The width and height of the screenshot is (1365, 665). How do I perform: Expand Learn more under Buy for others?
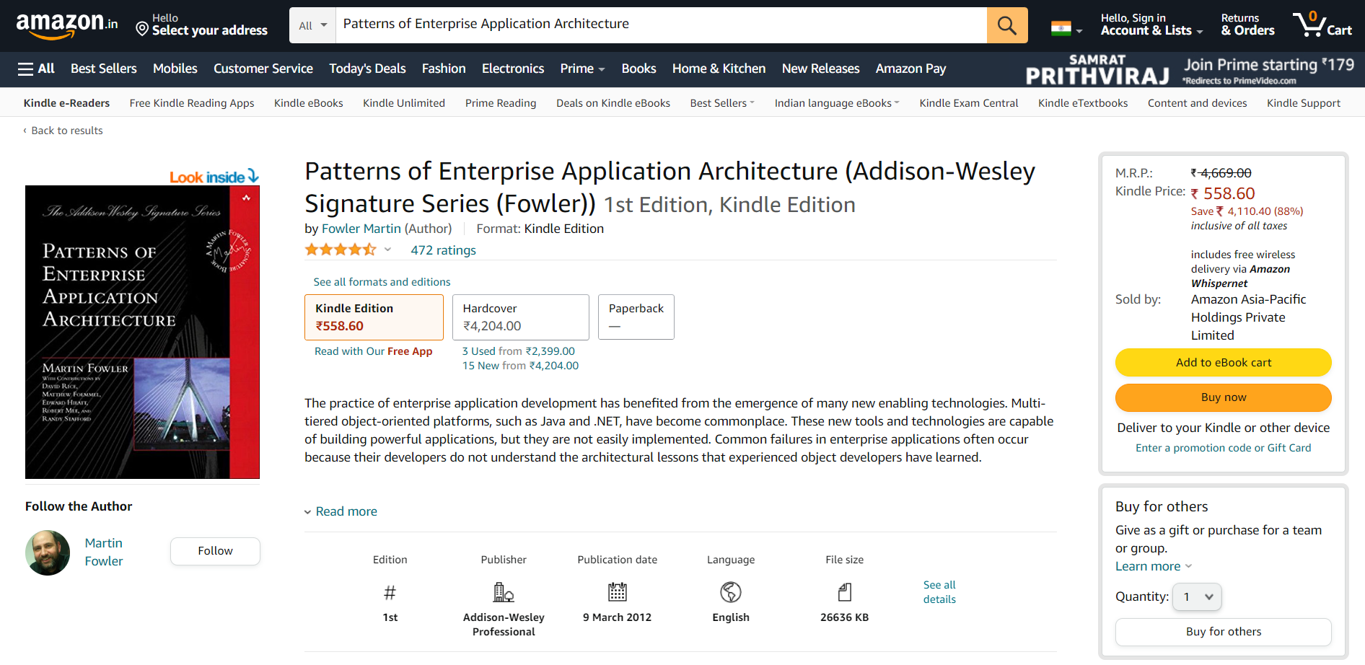pyautogui.click(x=1154, y=566)
